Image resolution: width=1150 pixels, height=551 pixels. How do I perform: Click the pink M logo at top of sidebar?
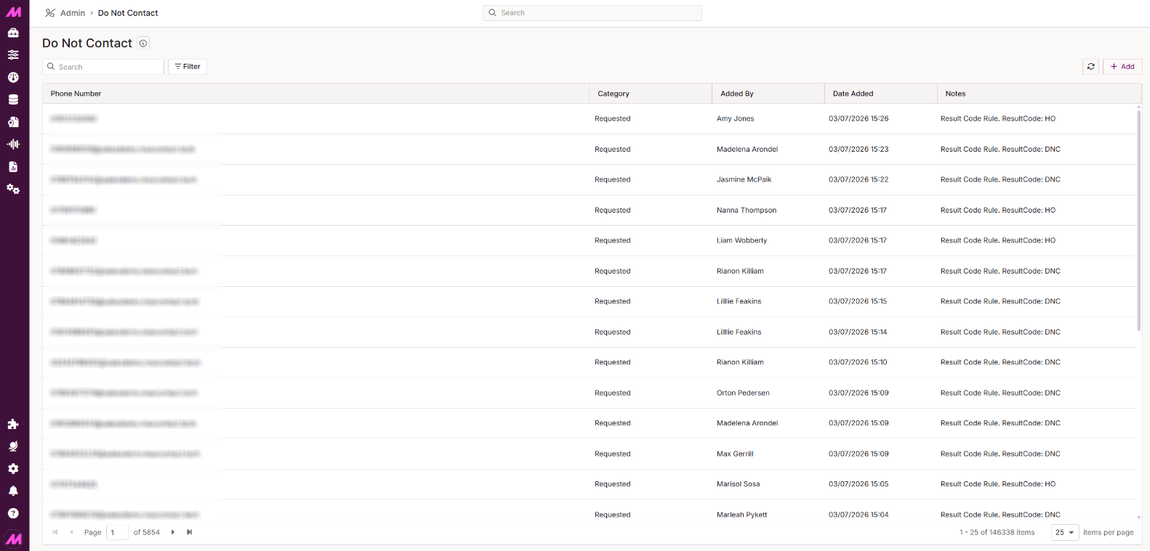pos(14,12)
